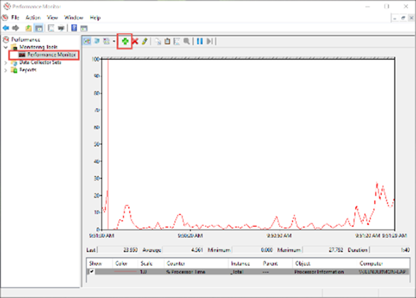Screen dimensions: 416x298
Task: Open the Action menu
Action: click(x=33, y=17)
